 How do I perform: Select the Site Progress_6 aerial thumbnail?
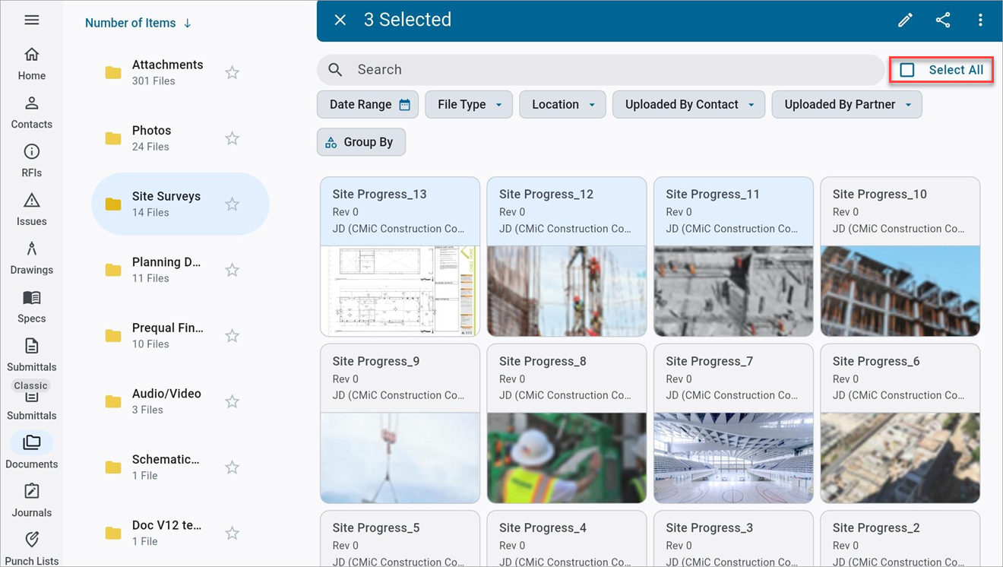[x=900, y=458]
